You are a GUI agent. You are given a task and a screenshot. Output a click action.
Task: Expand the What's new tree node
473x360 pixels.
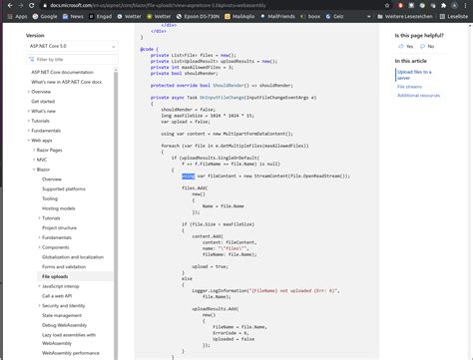coord(29,111)
